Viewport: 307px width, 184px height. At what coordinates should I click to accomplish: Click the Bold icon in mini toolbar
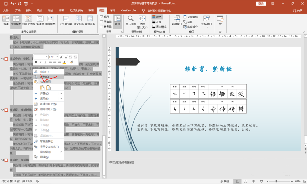(x=36, y=62)
